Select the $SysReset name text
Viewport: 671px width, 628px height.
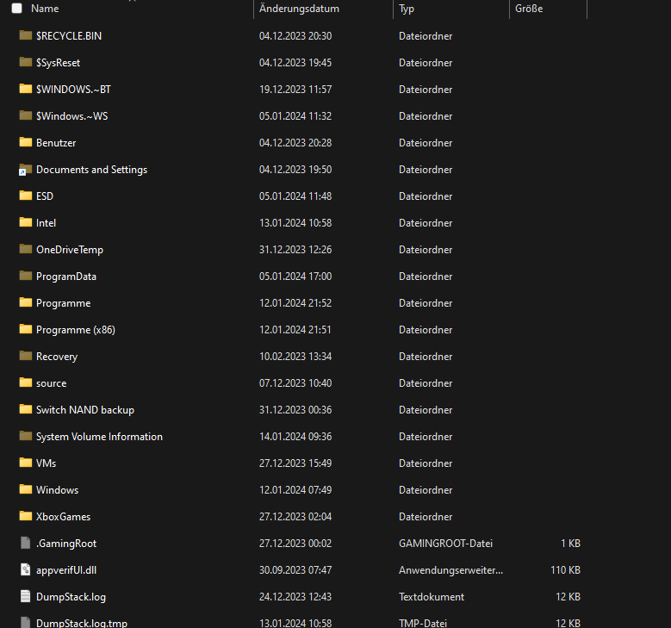[59, 63]
